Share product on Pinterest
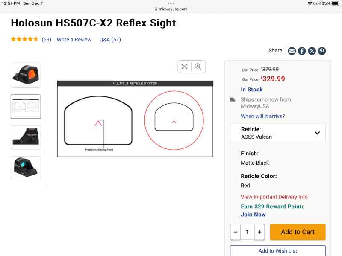Viewport: 342px width, 256px height. point(322,51)
